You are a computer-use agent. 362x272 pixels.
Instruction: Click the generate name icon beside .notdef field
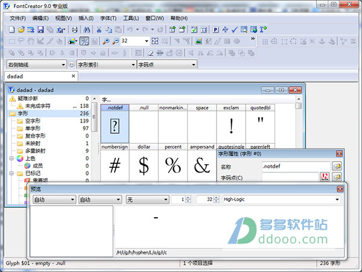tap(337, 166)
